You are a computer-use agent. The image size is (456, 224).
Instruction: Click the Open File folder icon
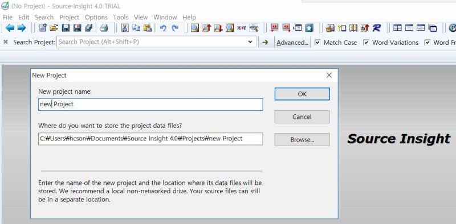54,28
